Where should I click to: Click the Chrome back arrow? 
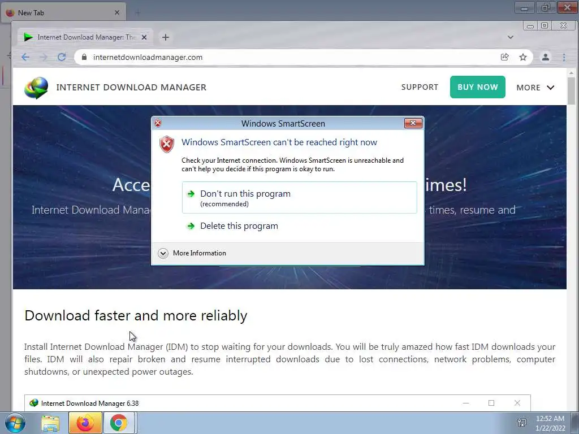click(x=25, y=57)
